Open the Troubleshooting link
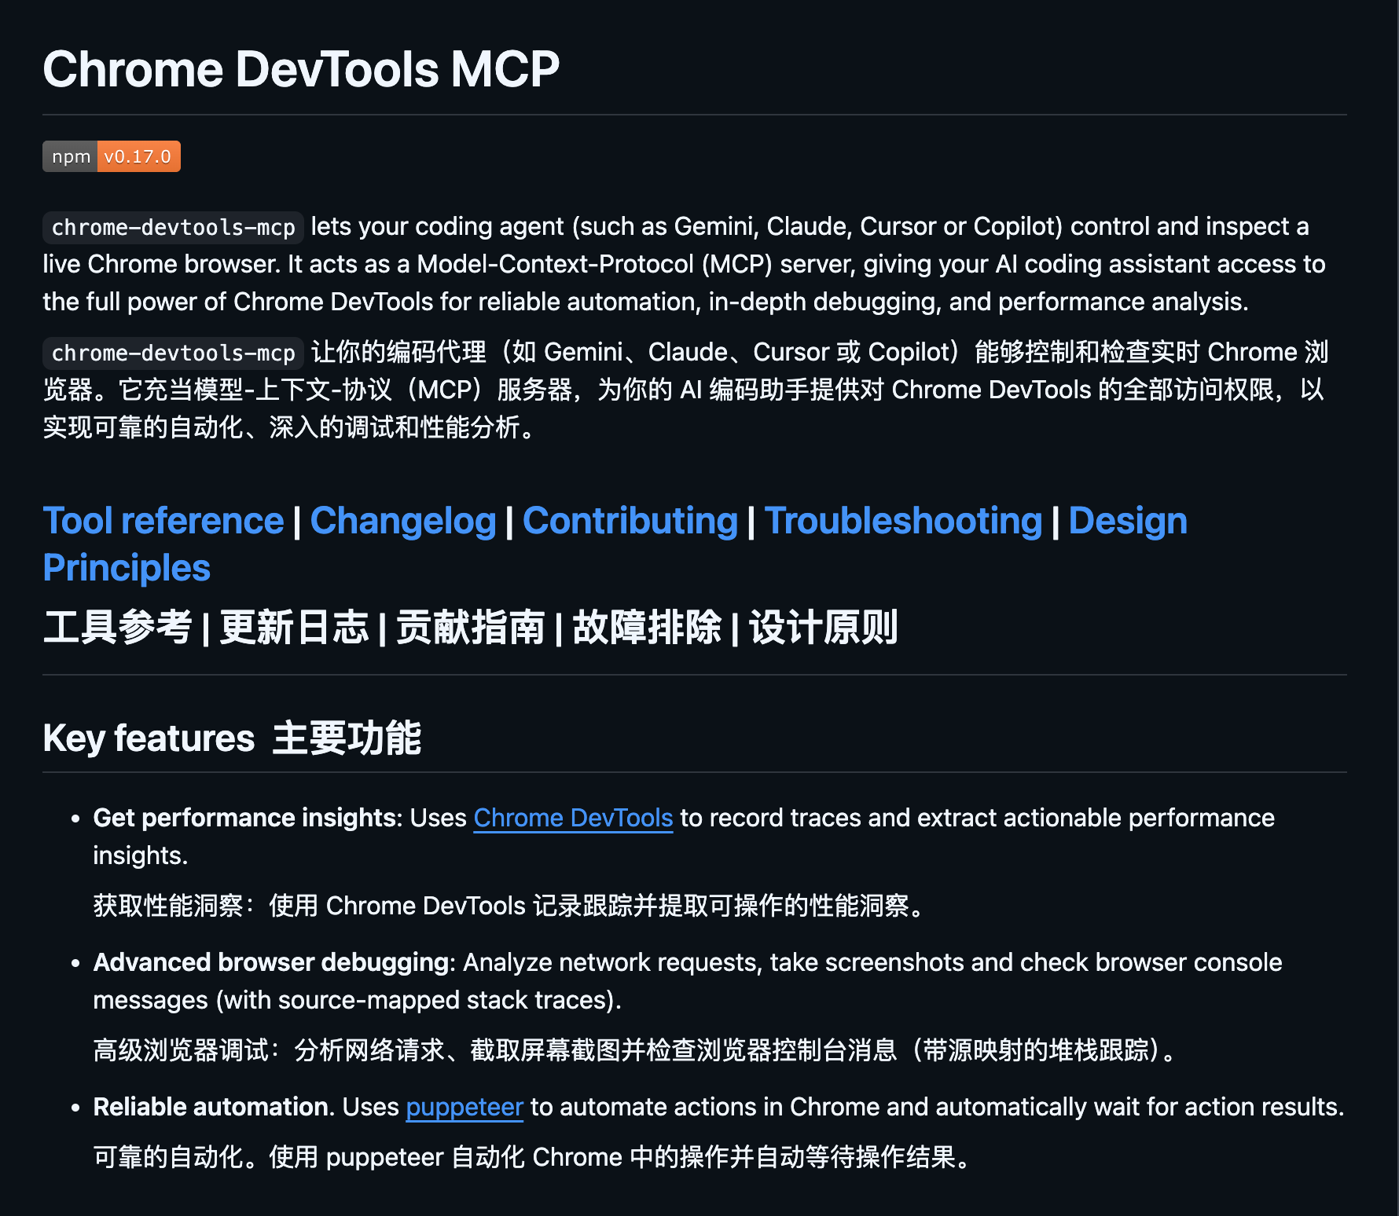Screen dimensions: 1399x1216 pyautogui.click(x=903, y=522)
